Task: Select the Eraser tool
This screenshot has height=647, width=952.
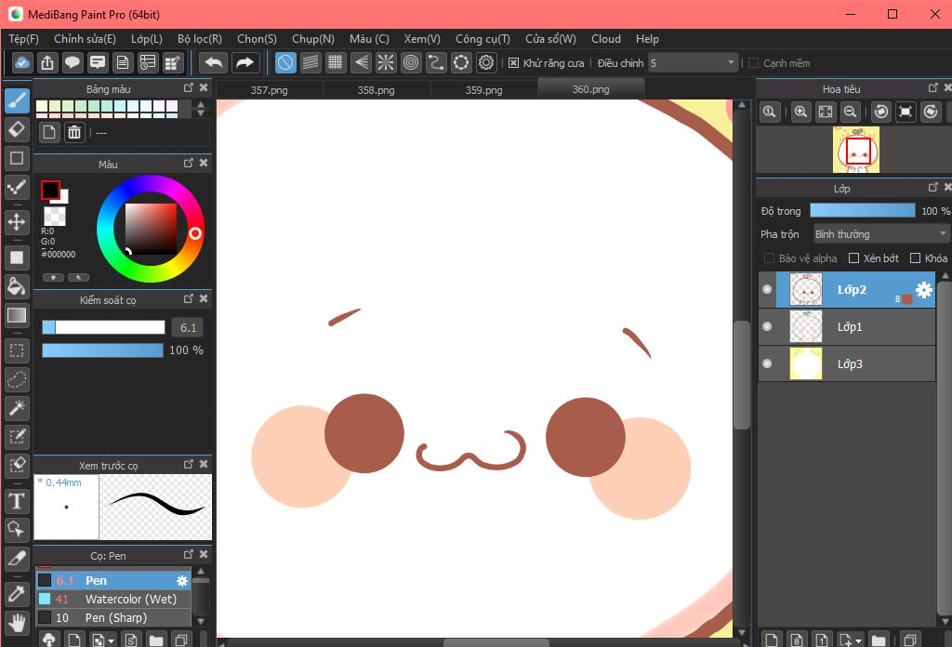Action: (x=17, y=129)
